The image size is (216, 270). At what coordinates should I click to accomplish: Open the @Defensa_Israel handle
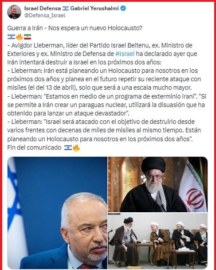click(x=45, y=16)
